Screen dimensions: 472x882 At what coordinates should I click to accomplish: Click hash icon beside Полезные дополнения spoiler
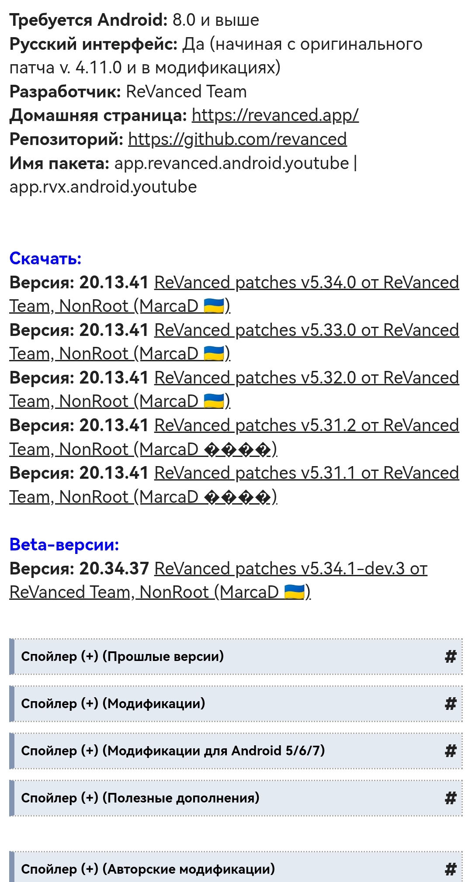click(451, 798)
